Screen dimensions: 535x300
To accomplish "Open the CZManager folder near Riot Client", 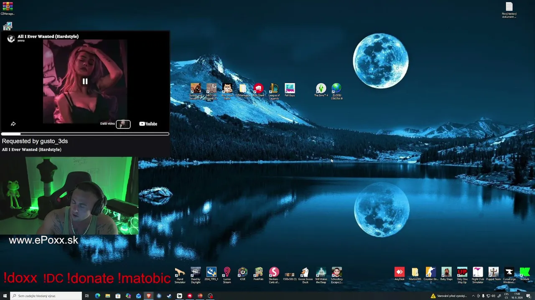I will pyautogui.click(x=243, y=90).
